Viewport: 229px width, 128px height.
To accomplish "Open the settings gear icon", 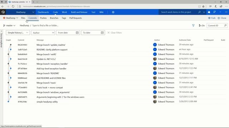I will coord(113,12).
